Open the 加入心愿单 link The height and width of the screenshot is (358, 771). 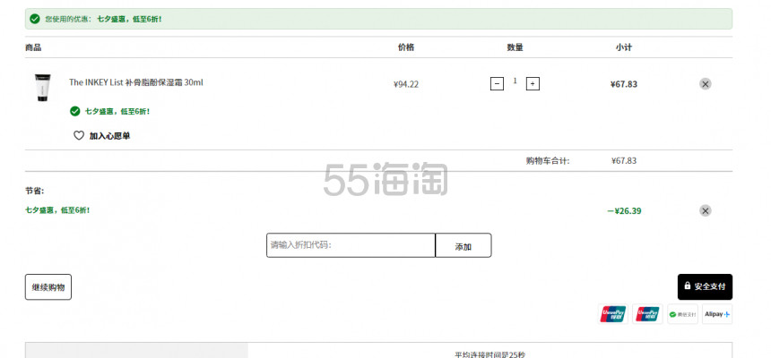[109, 136]
